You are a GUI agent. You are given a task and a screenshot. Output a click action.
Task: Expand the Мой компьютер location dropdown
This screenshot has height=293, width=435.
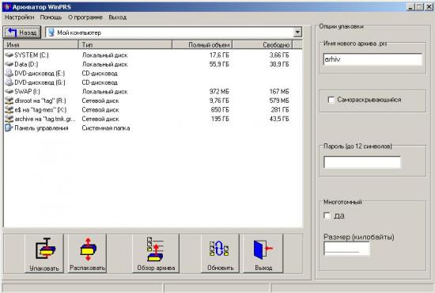coord(297,32)
